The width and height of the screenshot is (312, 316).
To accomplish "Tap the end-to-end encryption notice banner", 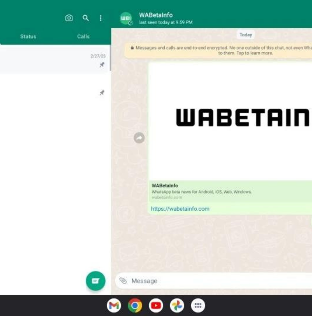I will coord(218,50).
